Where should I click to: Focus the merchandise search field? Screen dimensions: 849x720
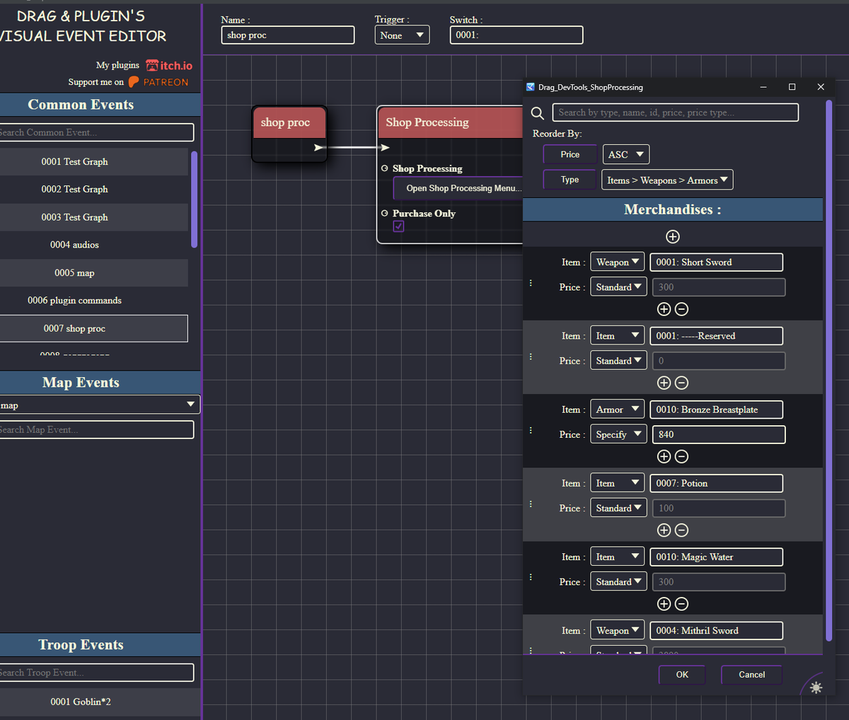coord(676,112)
